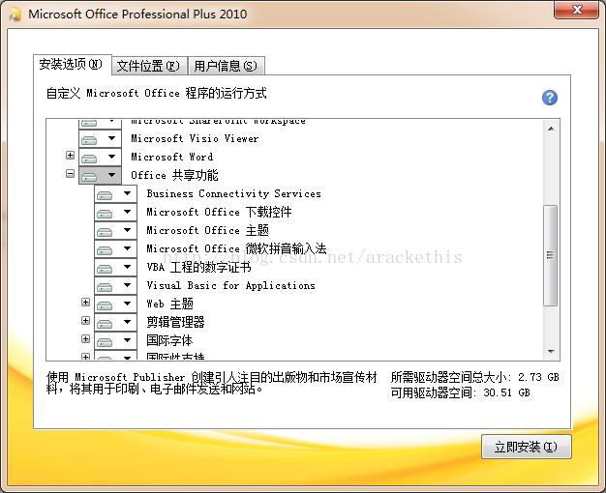Select the Microsoft Visio Viewer row label
Image resolution: width=606 pixels, height=493 pixels.
click(195, 138)
